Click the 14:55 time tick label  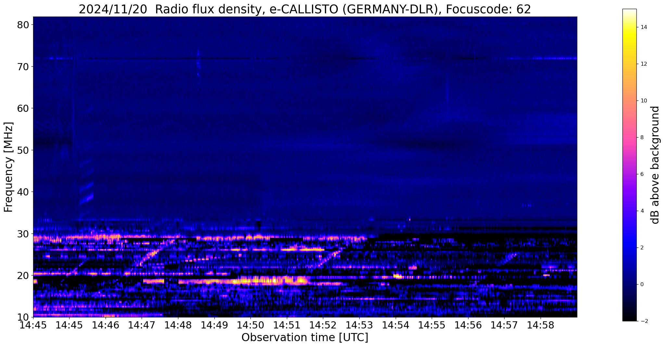[432, 326]
